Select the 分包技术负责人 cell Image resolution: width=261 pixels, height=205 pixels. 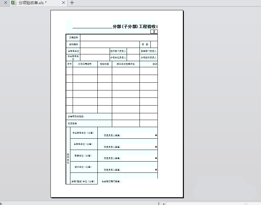tap(148, 57)
